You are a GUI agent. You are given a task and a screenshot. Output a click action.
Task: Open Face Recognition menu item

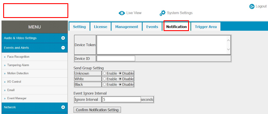[x=18, y=57]
